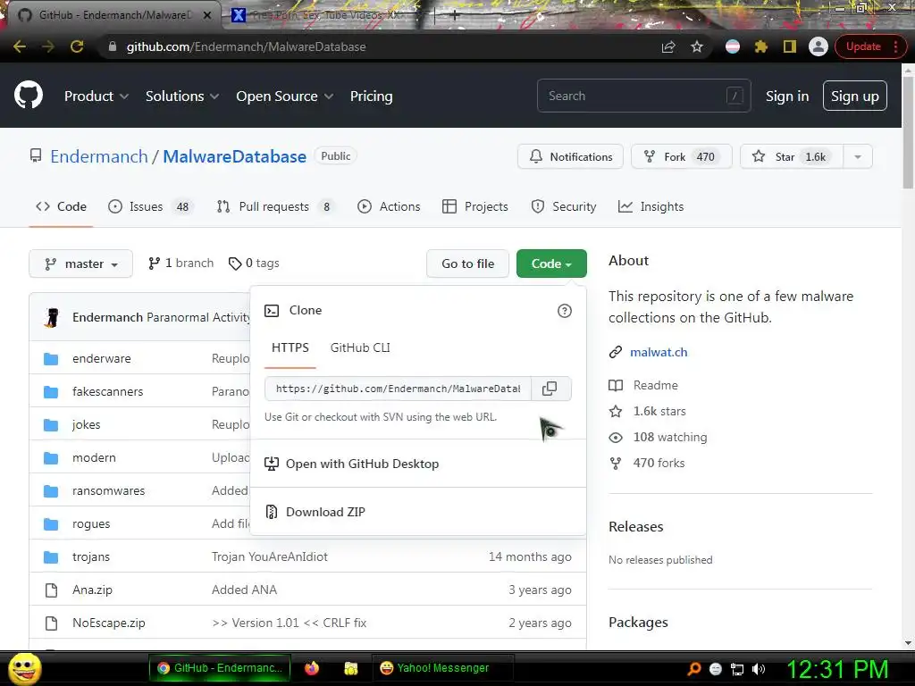Open the Endermanch owner link
This screenshot has height=686, width=915.
(x=99, y=156)
